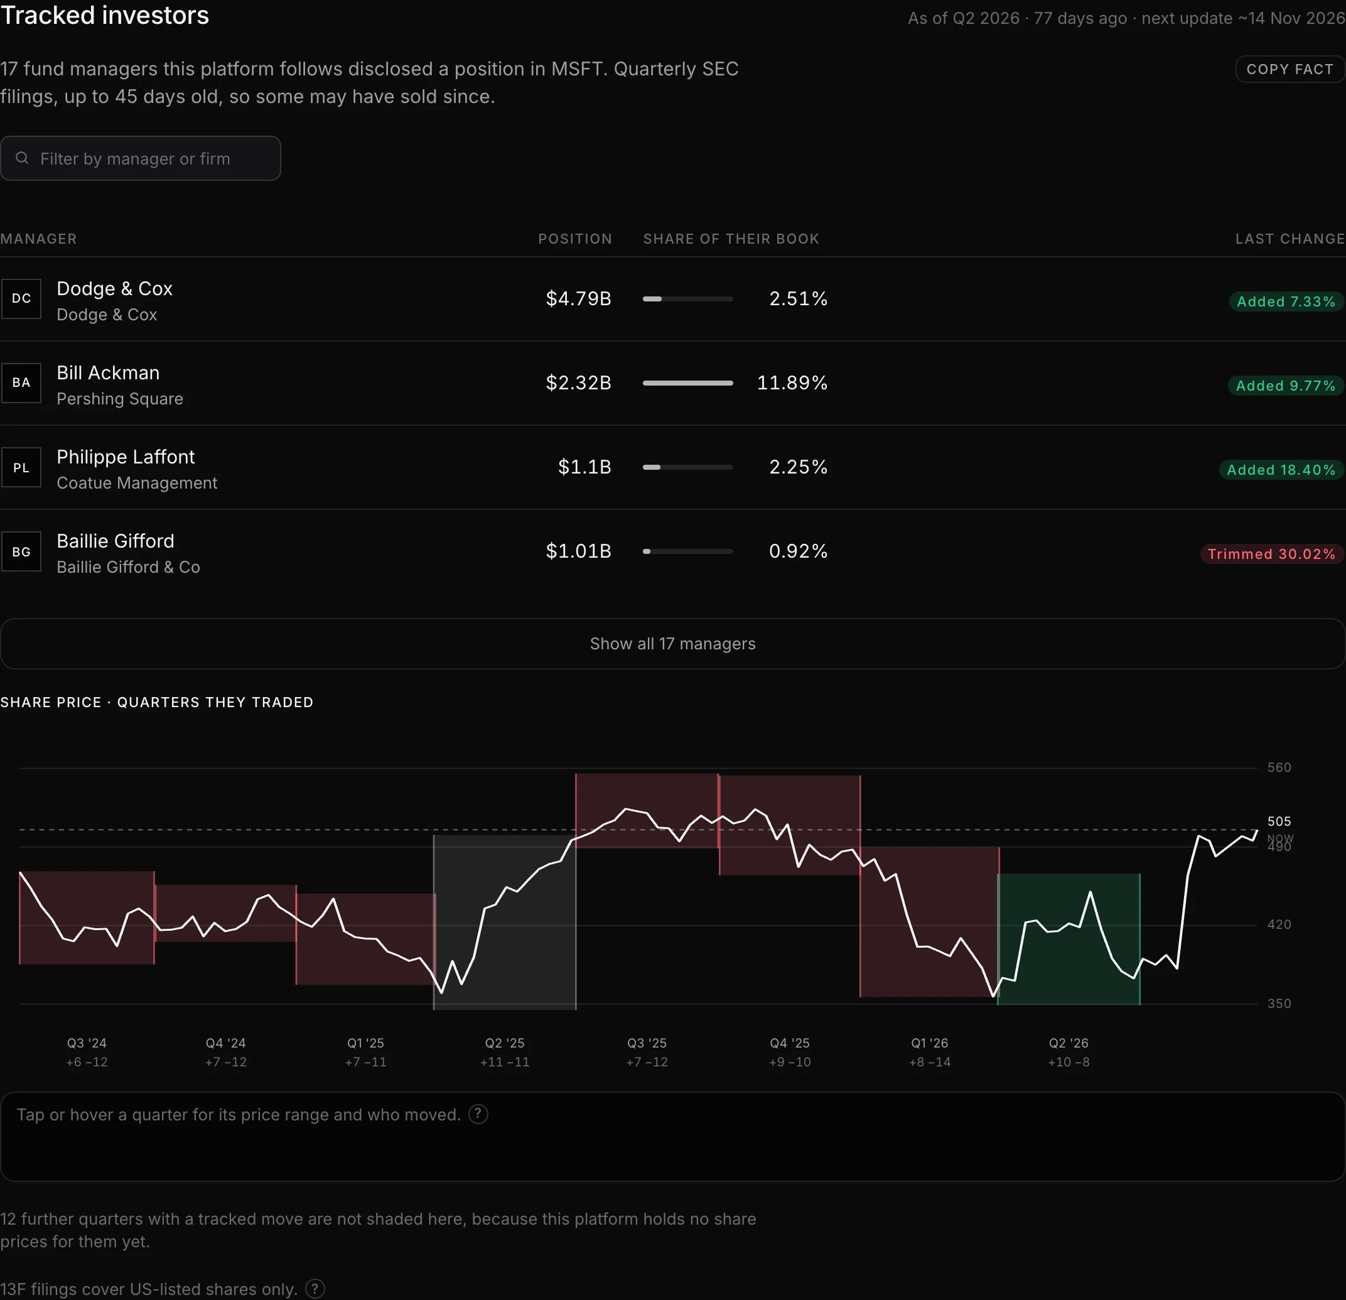This screenshot has height=1300, width=1346.
Task: Click the 0.92% book share bar
Action: (687, 551)
